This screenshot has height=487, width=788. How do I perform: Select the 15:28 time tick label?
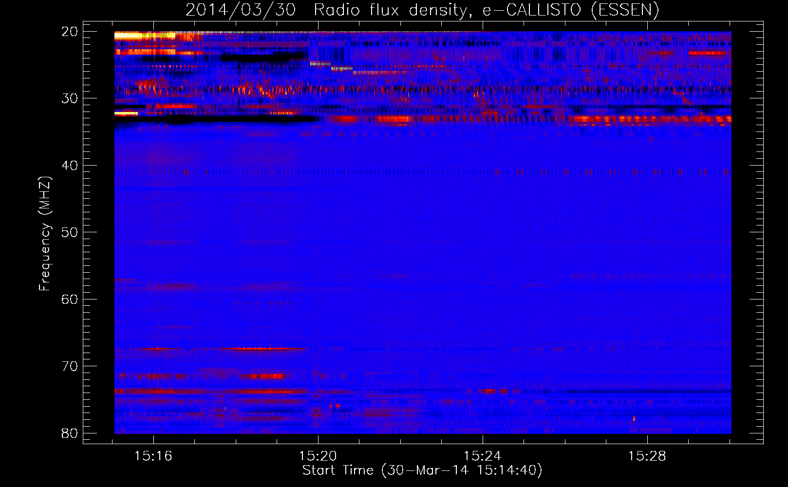click(647, 456)
